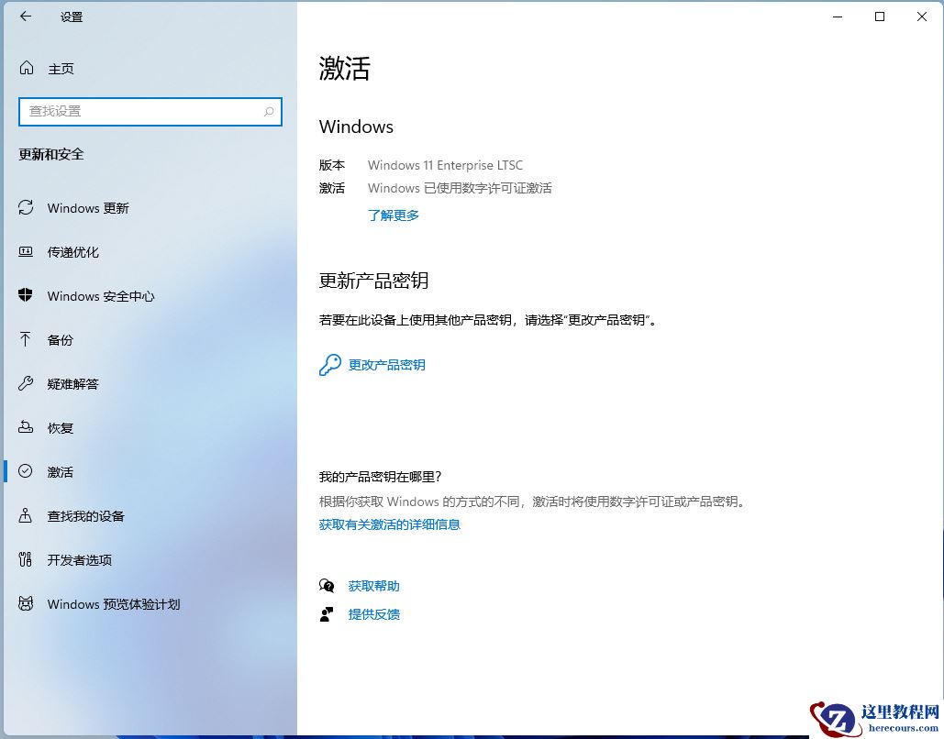The width and height of the screenshot is (944, 739).
Task: Select the 备份 section
Action: tap(61, 340)
